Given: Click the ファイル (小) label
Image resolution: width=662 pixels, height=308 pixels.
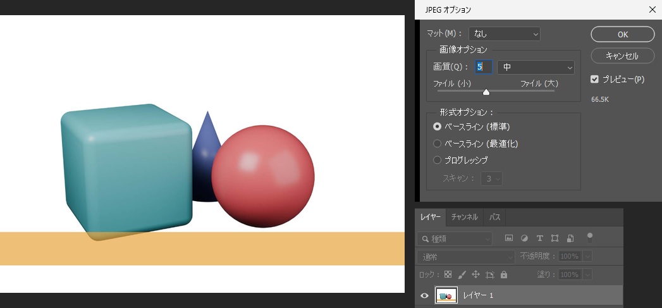Looking at the screenshot, I should point(452,83).
